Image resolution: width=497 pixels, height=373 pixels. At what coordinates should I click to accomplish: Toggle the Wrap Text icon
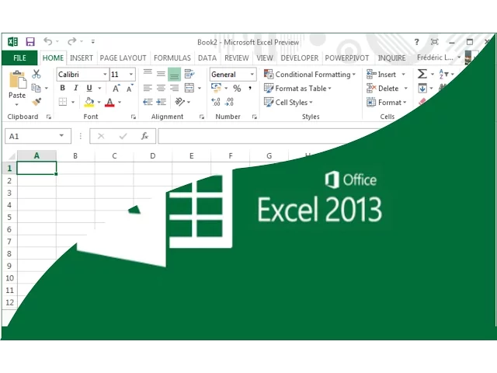tap(189, 75)
